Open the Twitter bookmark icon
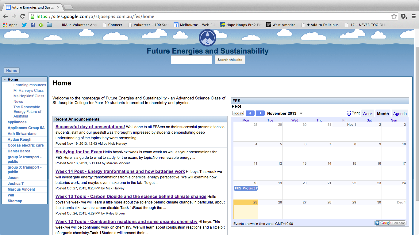Image resolution: width=419 pixels, height=235 pixels. coord(25,25)
